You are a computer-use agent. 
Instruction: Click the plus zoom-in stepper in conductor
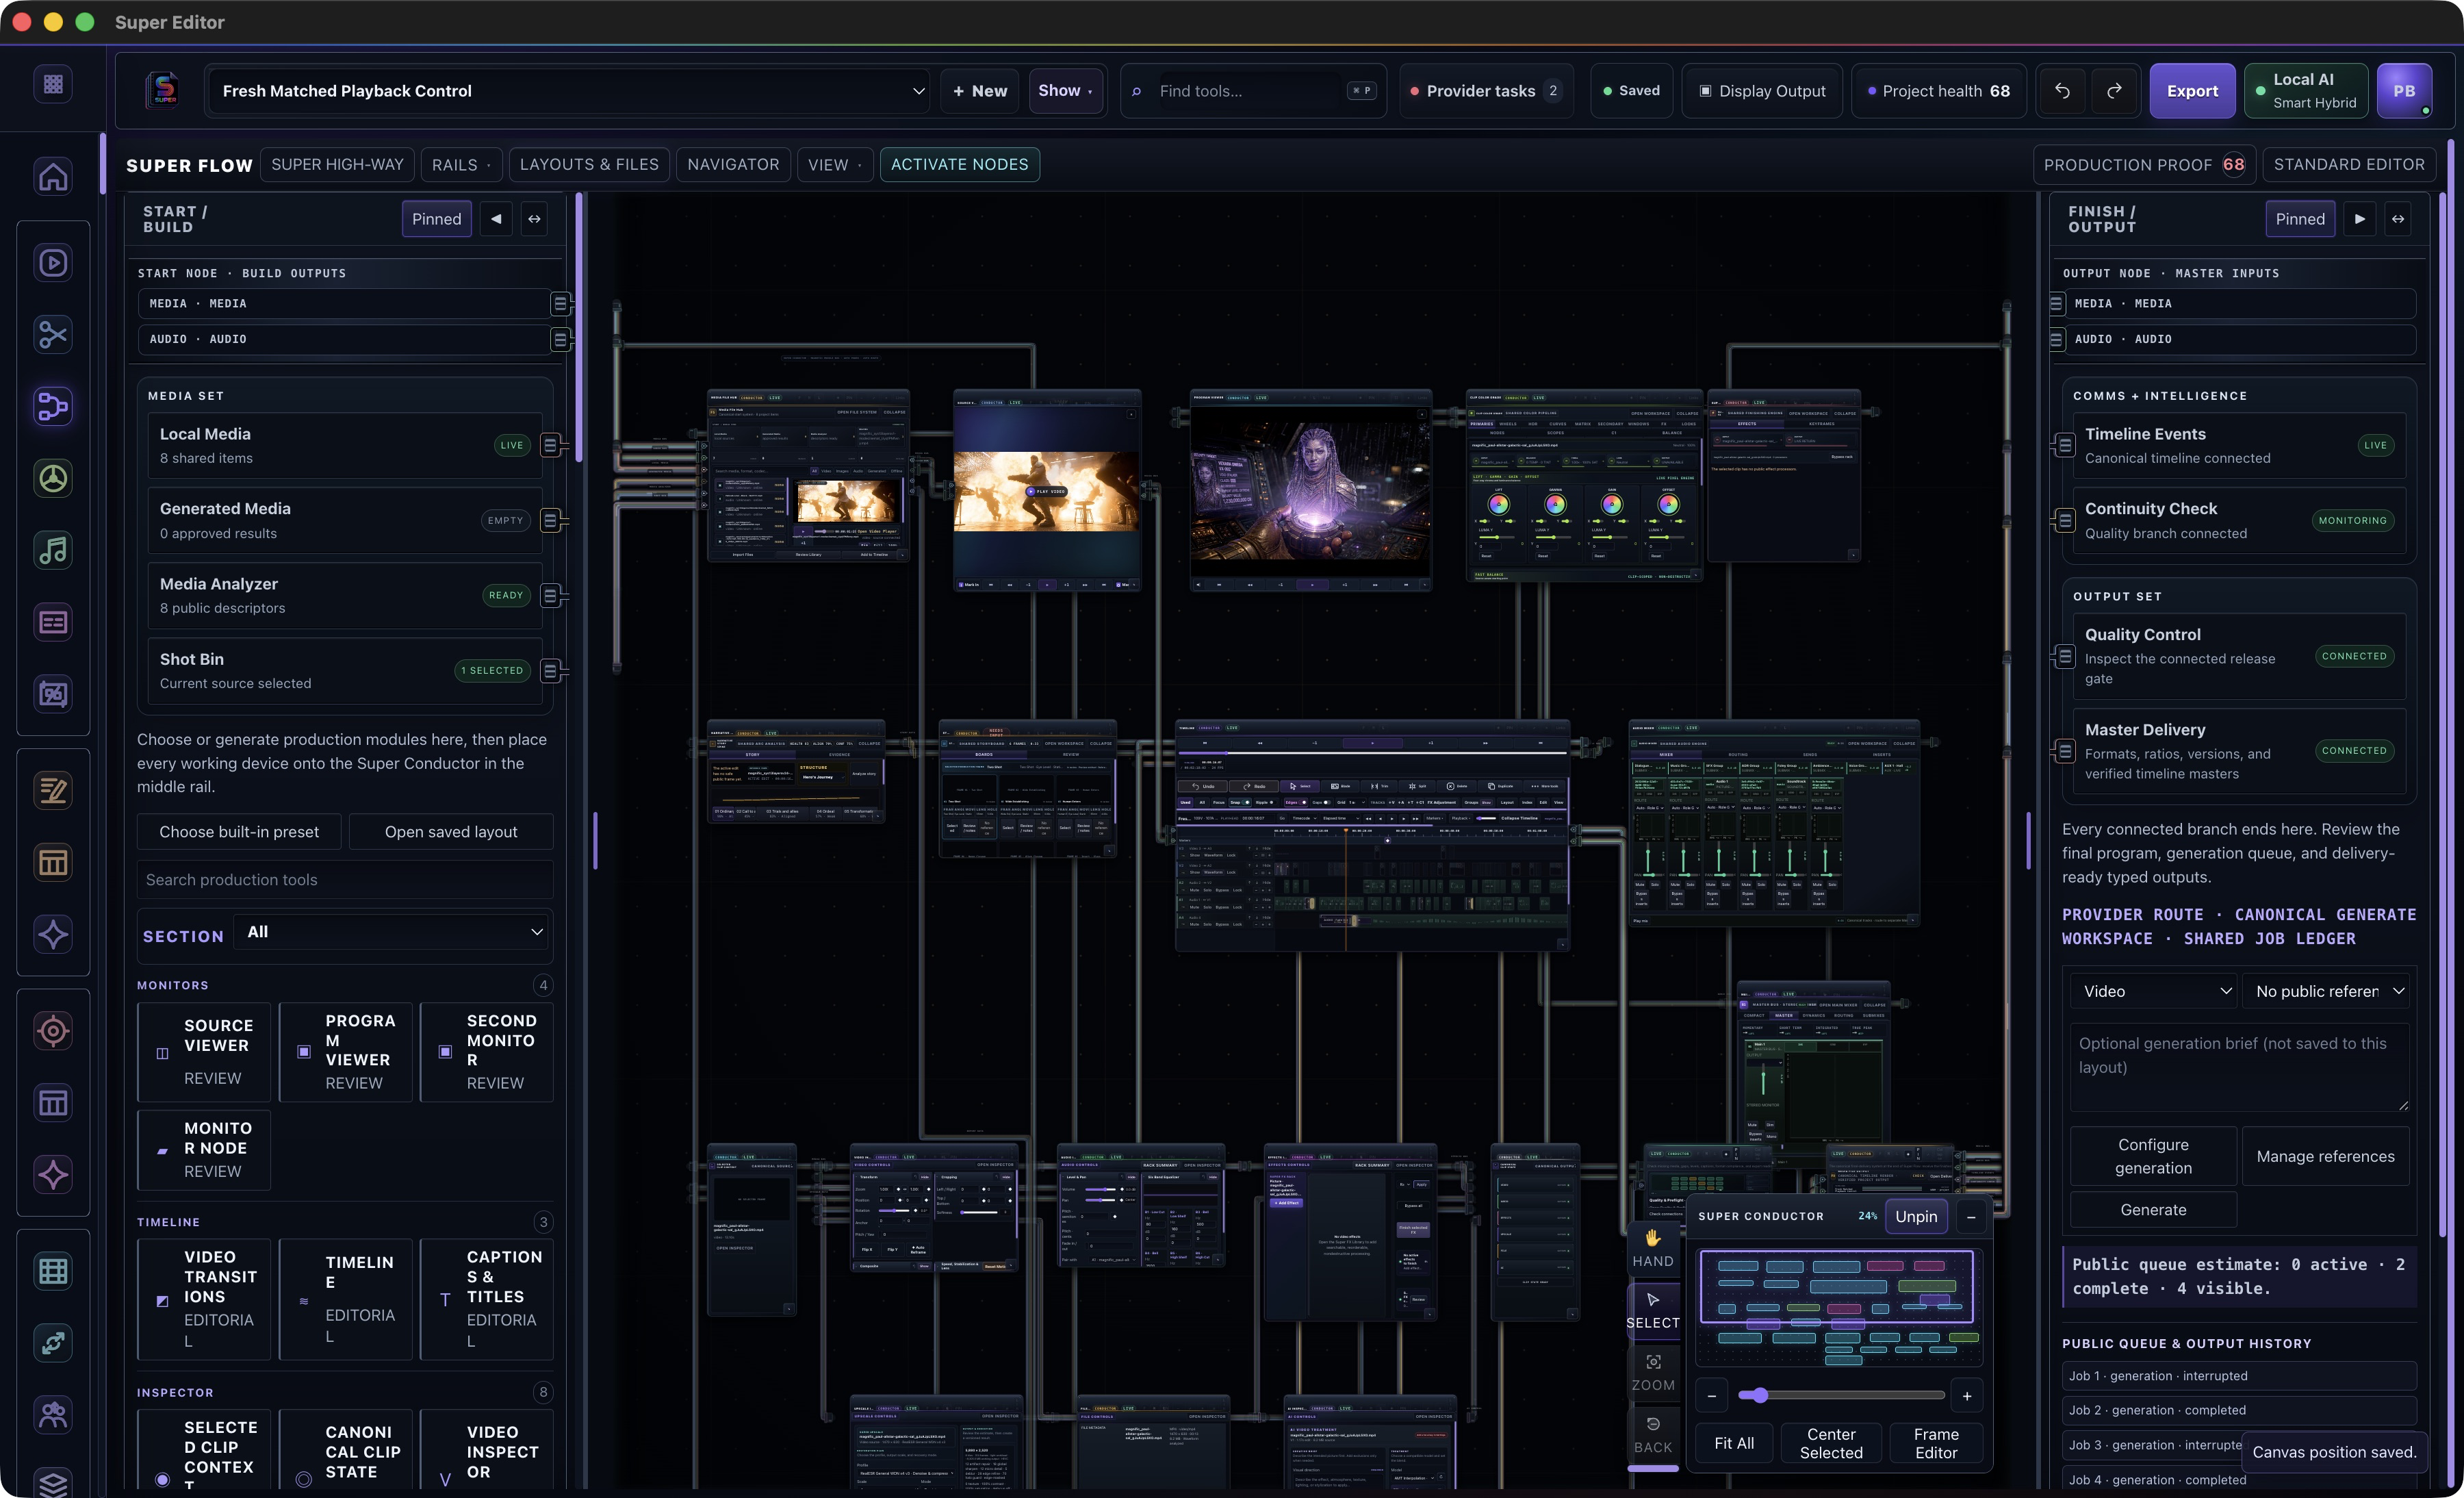[x=1967, y=1396]
